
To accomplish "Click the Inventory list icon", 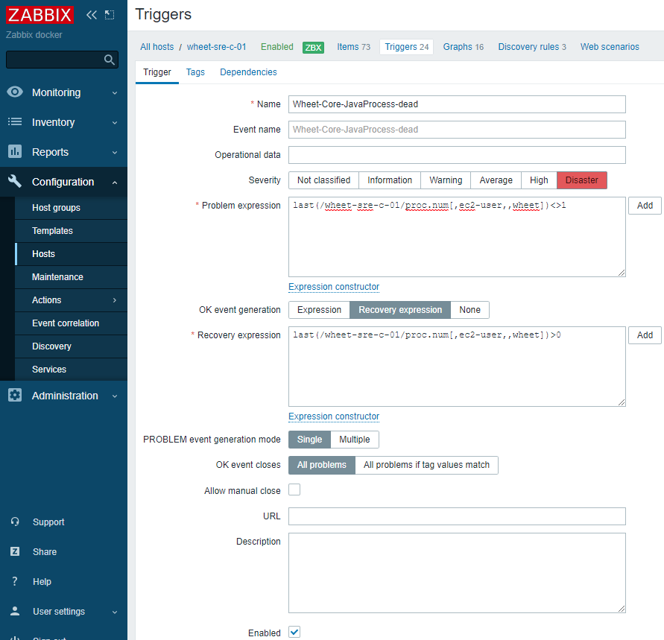I will [14, 121].
